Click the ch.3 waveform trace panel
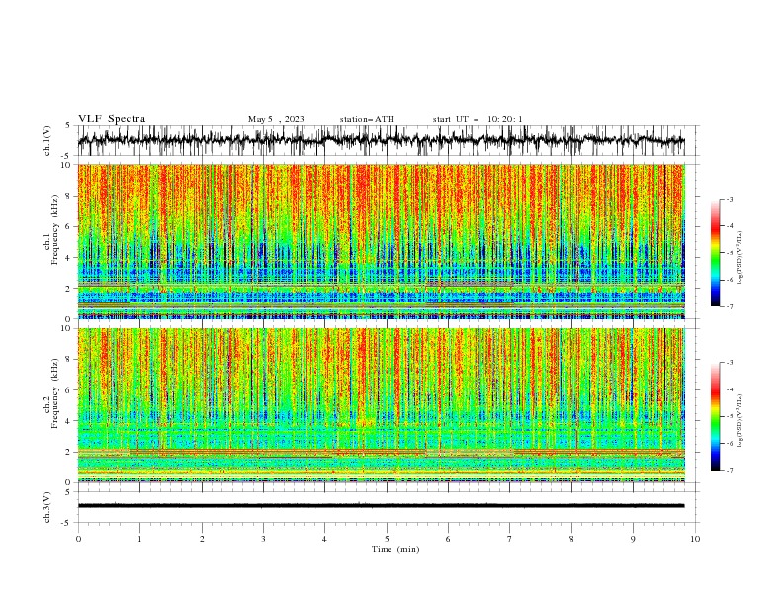The height and width of the screenshot is (605, 783). coord(388,507)
